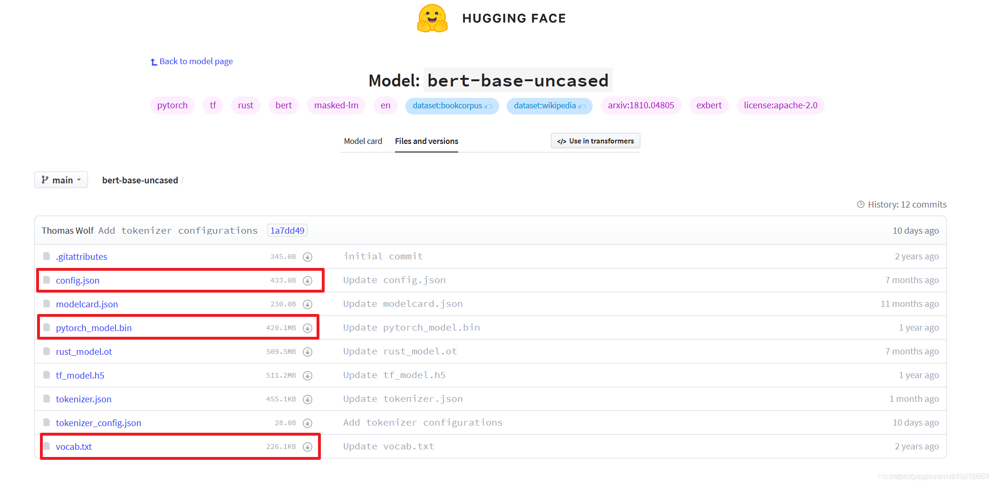Click the 'initial commit' message

383,257
